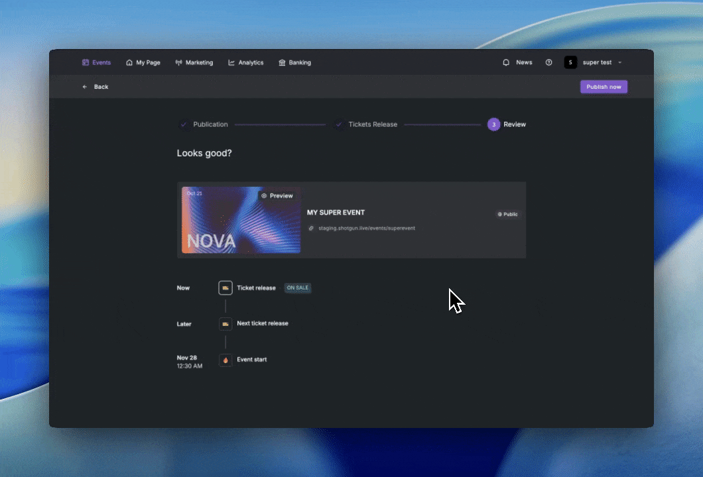Click the Ticket release timeline label
703x477 pixels.
click(x=257, y=288)
